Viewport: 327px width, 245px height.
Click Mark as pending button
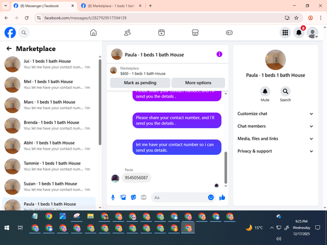point(140,83)
